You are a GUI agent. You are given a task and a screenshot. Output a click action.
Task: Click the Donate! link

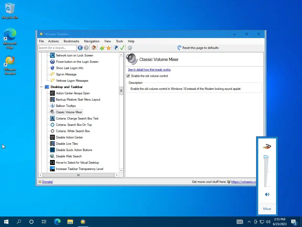[x=47, y=182]
